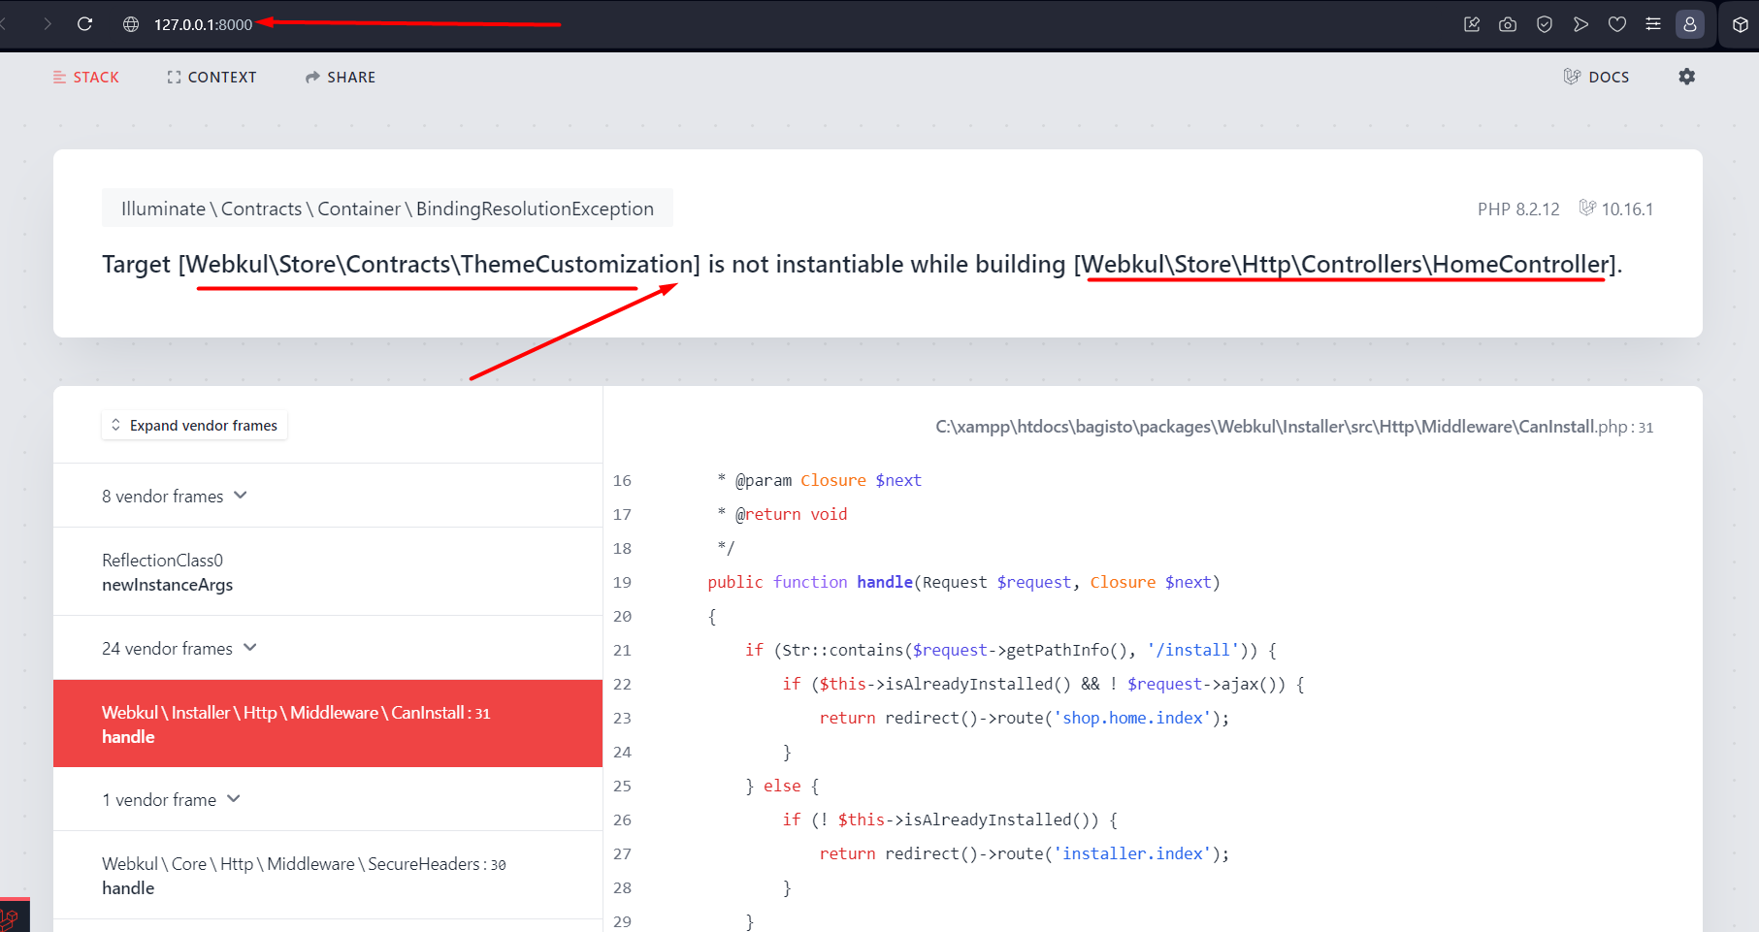
Task: Switch to the CONTEXT tab
Action: coord(212,78)
